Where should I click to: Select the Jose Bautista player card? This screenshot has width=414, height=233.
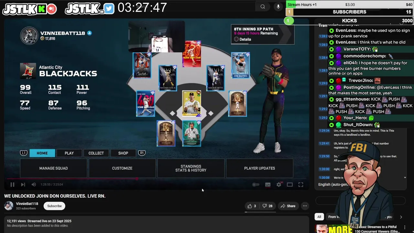(240, 65)
